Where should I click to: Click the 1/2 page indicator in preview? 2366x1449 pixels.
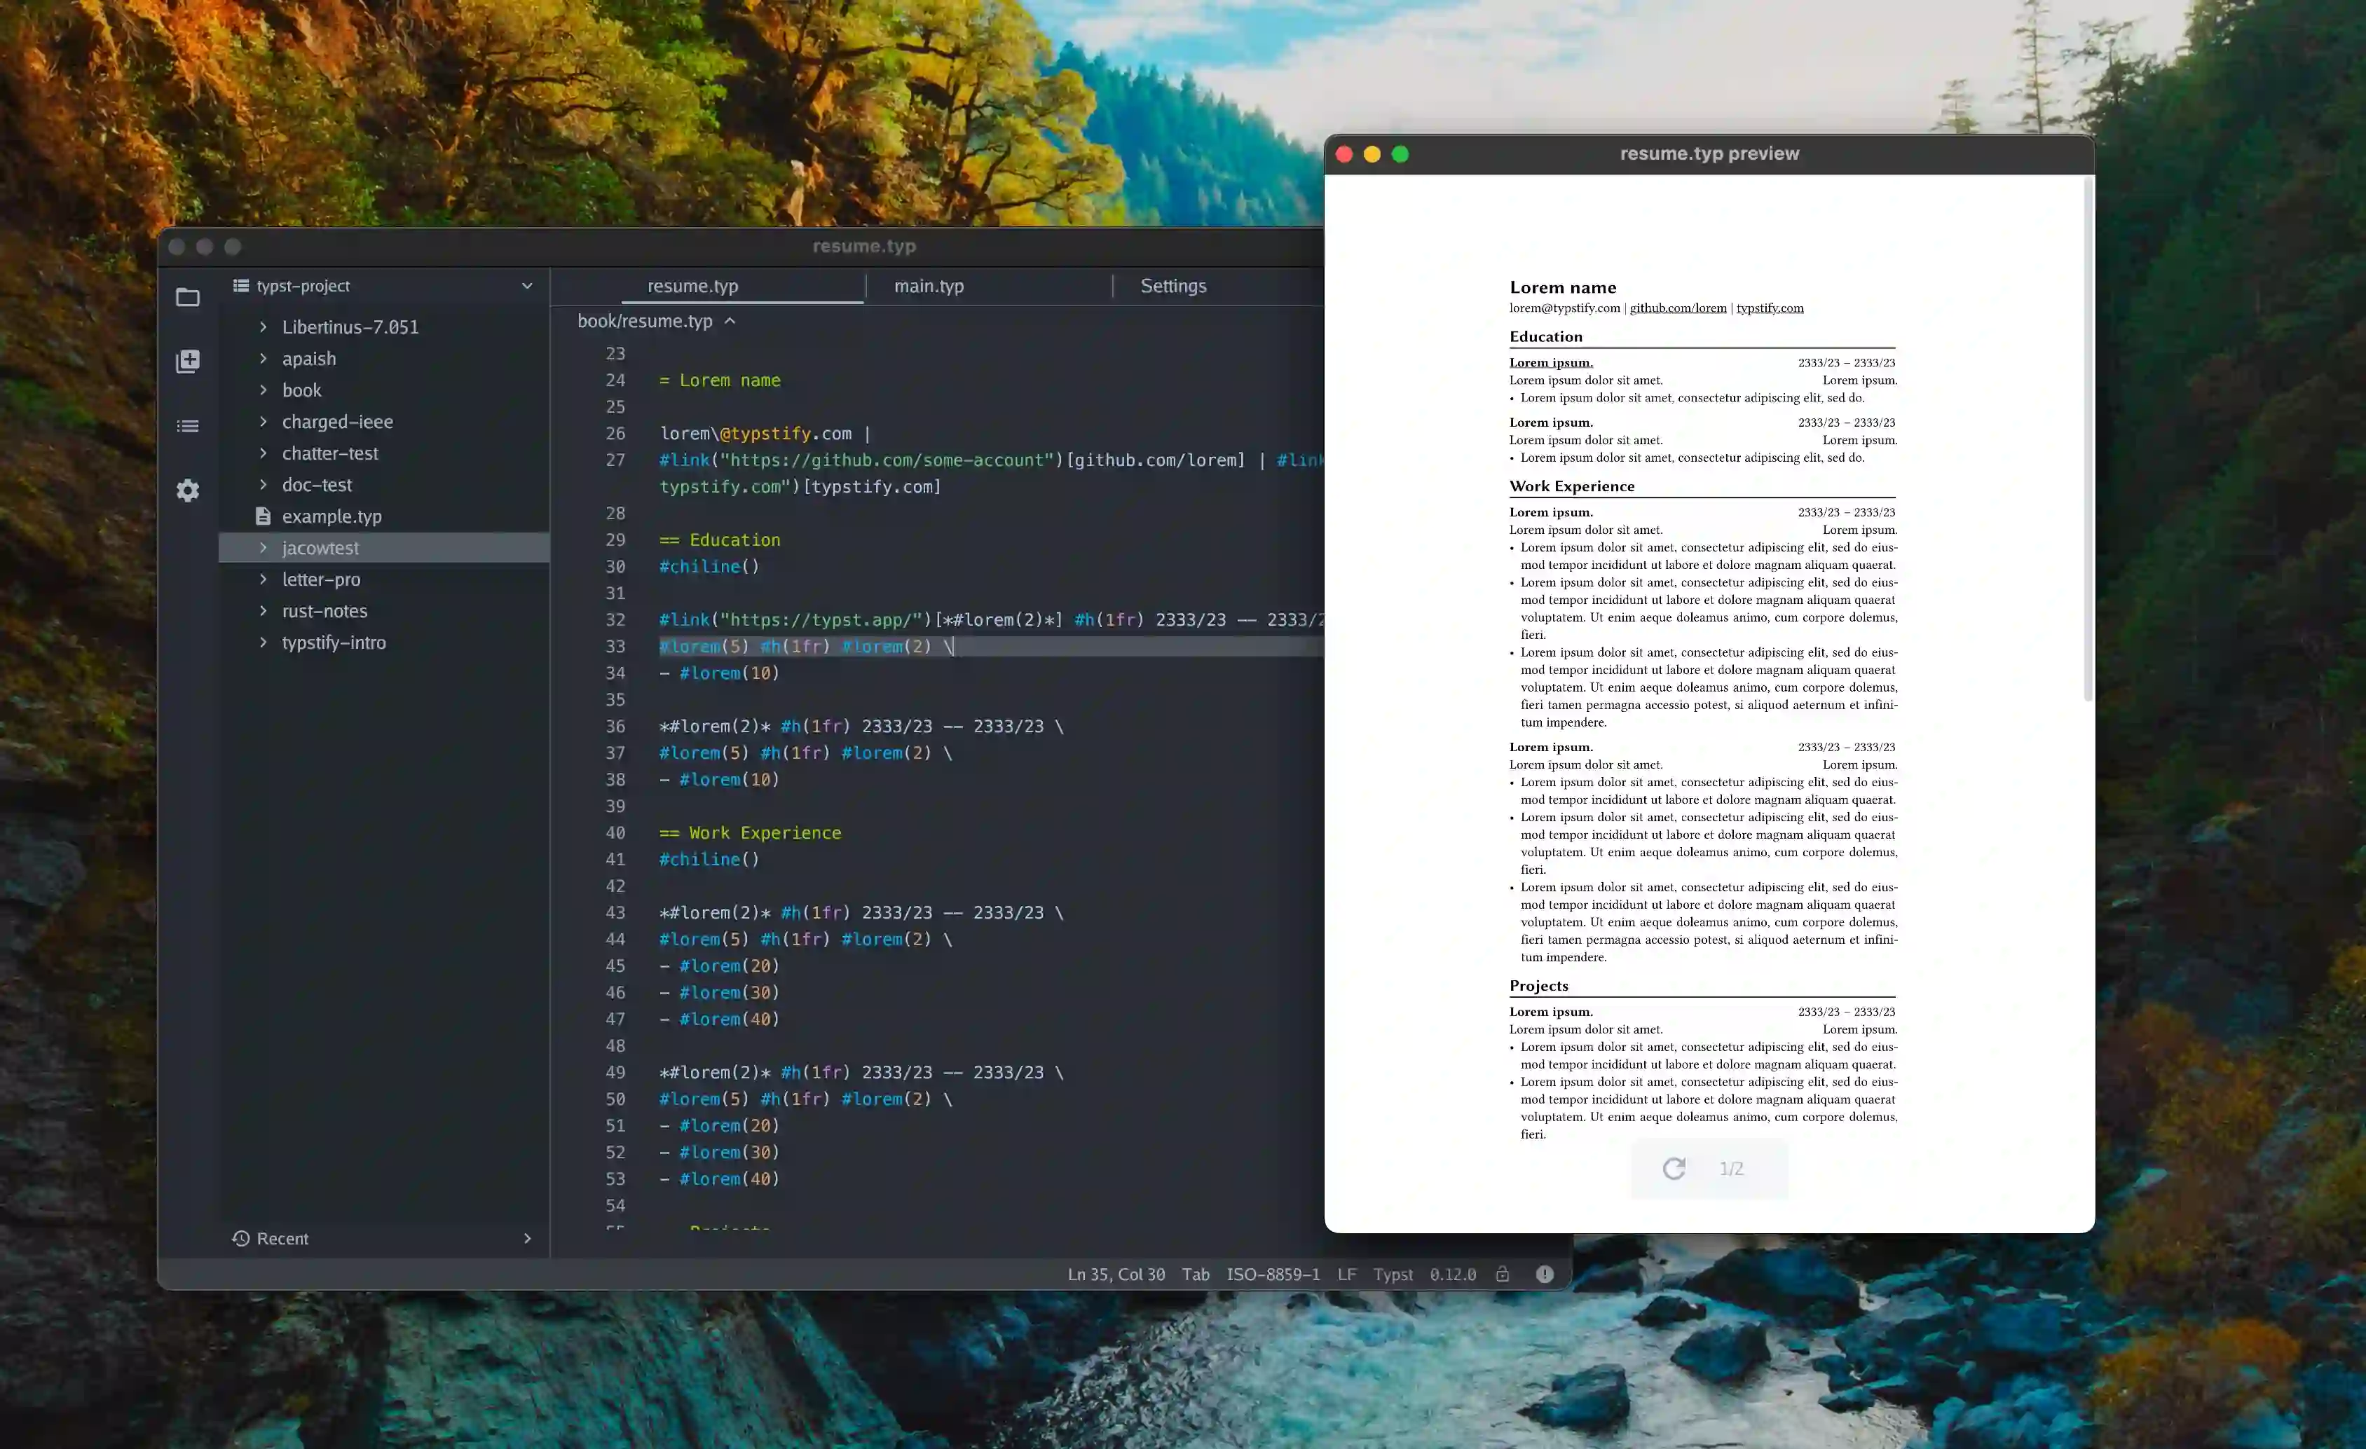[1731, 1169]
